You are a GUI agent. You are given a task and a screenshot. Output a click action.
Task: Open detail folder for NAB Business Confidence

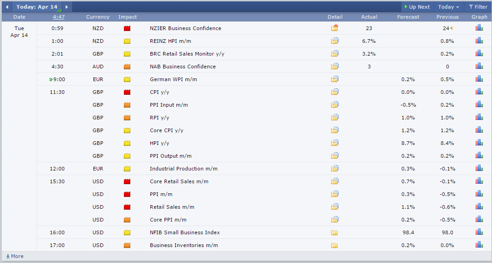pos(334,67)
